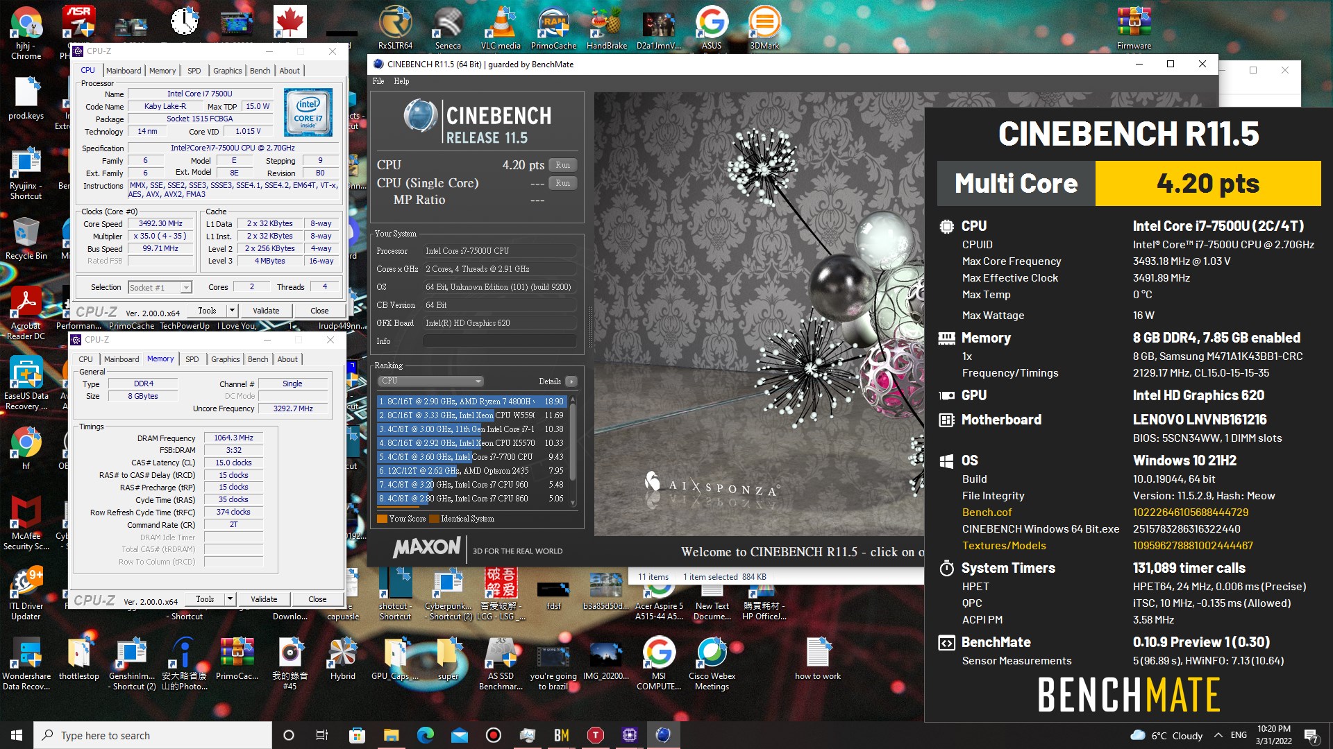Click Close in the upper CPU-Z window
Image resolution: width=1333 pixels, height=749 pixels.
pyautogui.click(x=319, y=310)
